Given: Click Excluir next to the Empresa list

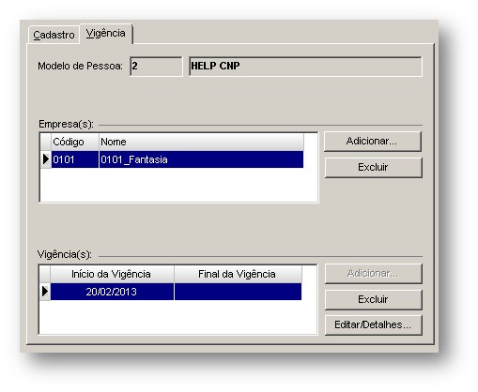Looking at the screenshot, I should click(x=373, y=167).
